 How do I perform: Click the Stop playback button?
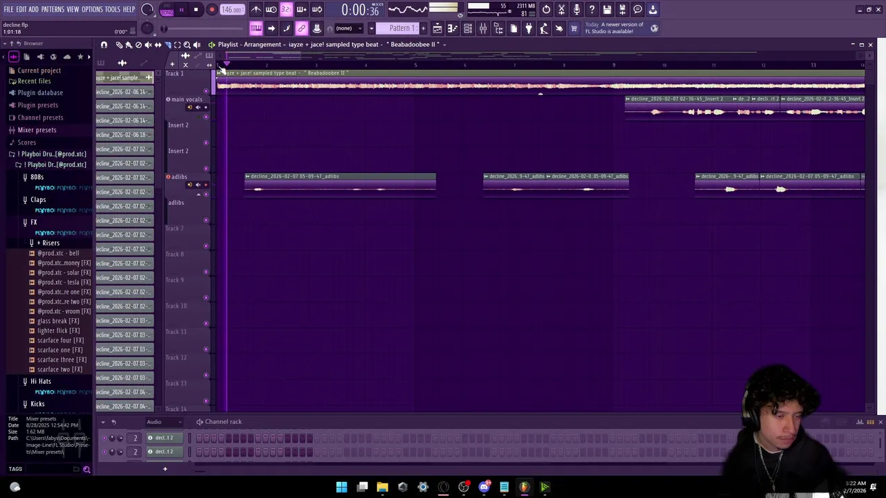196,10
